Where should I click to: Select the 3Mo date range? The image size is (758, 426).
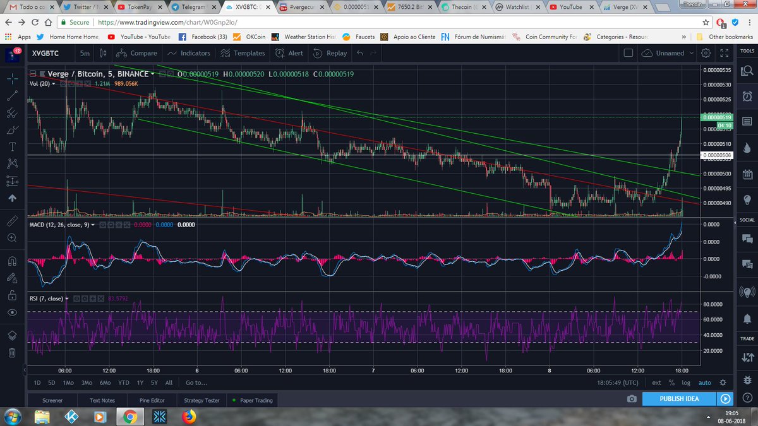tap(87, 382)
